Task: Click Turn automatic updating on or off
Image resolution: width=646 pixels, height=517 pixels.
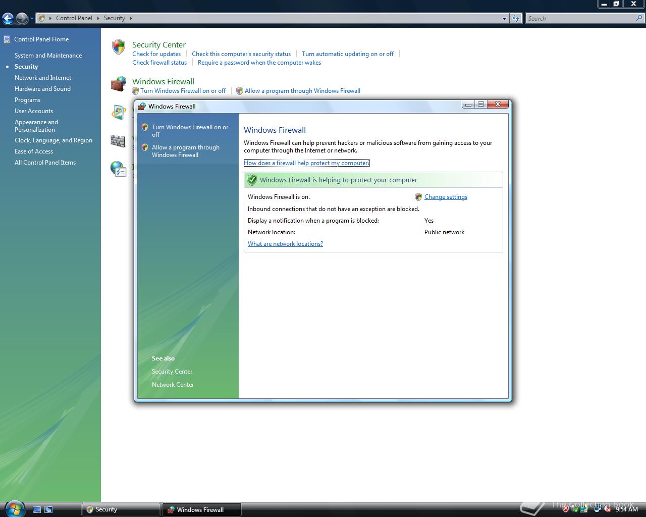Action: pyautogui.click(x=348, y=54)
